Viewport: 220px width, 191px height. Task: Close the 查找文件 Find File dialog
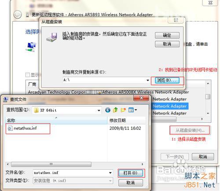141,98
